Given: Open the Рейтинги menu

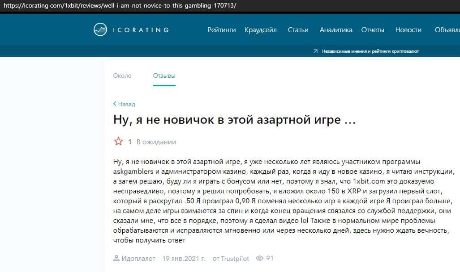Looking at the screenshot, I should coord(222,30).
